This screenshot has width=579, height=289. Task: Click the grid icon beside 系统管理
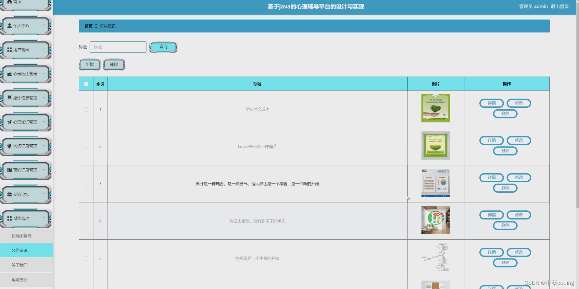pyautogui.click(x=9, y=218)
